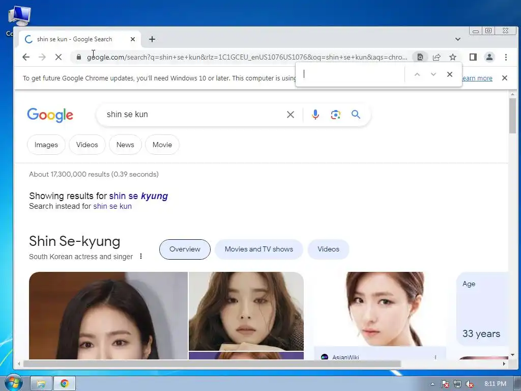Image resolution: width=521 pixels, height=391 pixels.
Task: Click the padlock site info icon
Action: click(79, 57)
